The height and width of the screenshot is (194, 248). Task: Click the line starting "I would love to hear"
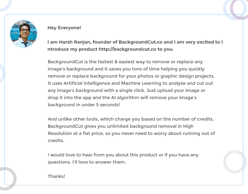(123, 155)
